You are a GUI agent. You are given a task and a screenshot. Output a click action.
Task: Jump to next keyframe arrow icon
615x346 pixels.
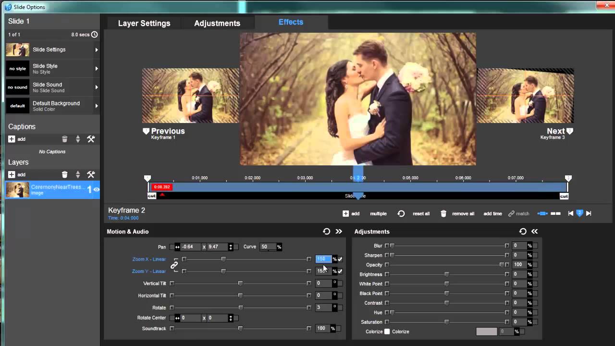588,213
